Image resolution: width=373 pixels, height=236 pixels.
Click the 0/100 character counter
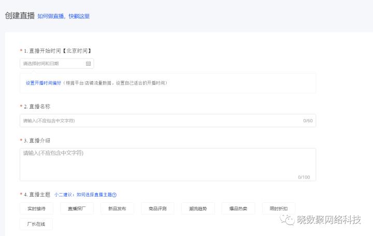(x=304, y=178)
